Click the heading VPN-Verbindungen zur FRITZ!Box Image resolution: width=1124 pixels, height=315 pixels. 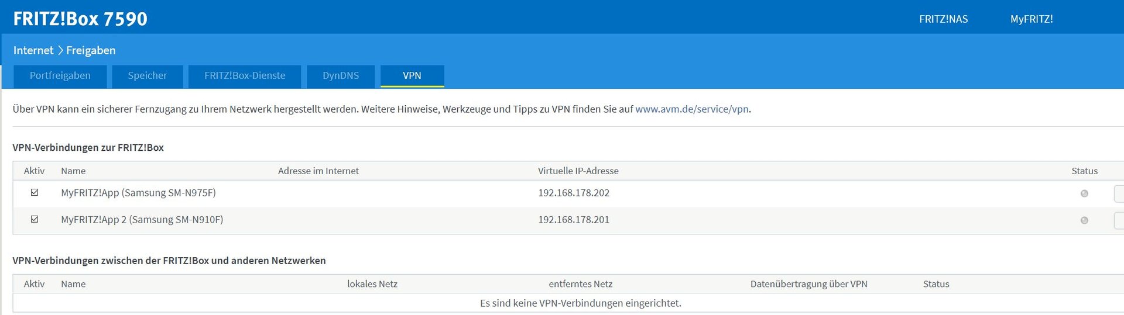pyautogui.click(x=88, y=148)
